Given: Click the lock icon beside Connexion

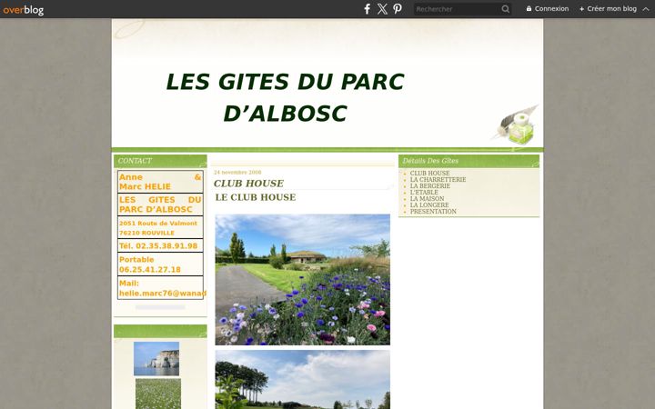Looking at the screenshot, I should point(529,9).
